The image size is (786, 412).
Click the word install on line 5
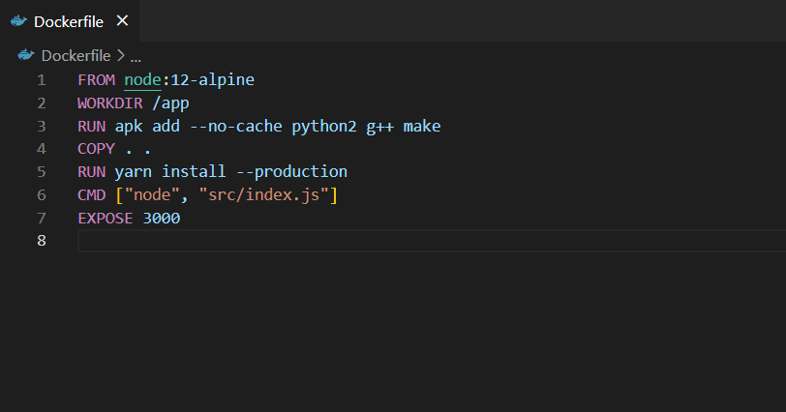194,172
